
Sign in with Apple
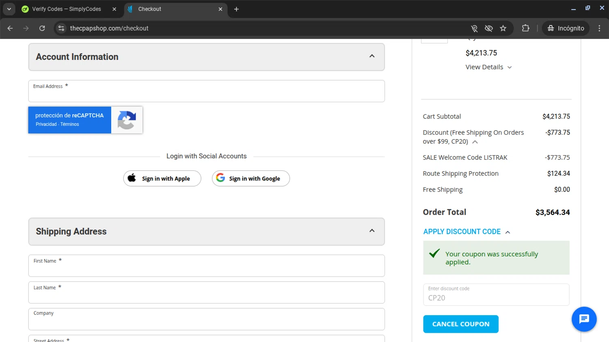[x=162, y=179]
